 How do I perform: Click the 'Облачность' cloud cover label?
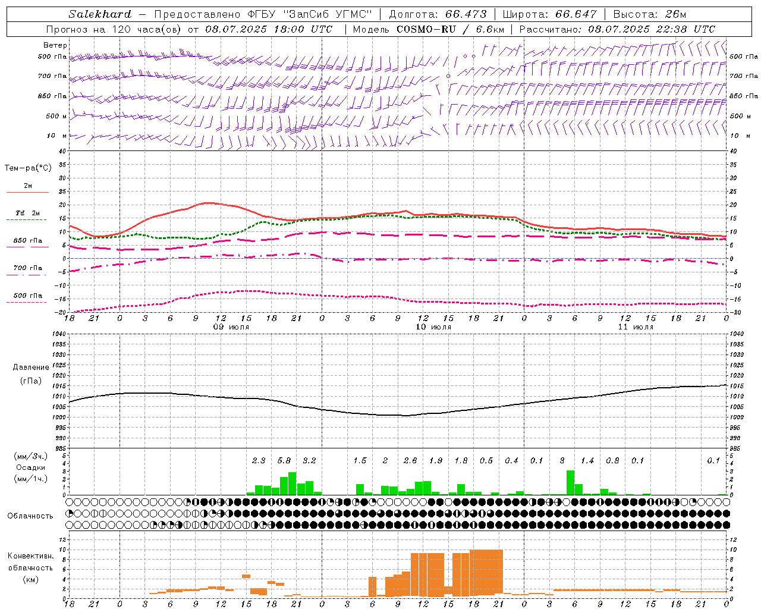[x=30, y=516]
